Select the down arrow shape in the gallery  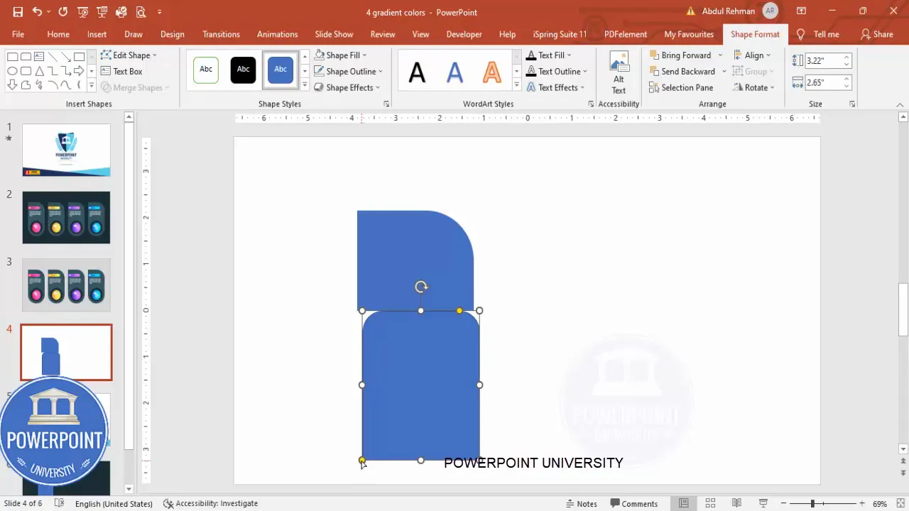[x=12, y=85]
